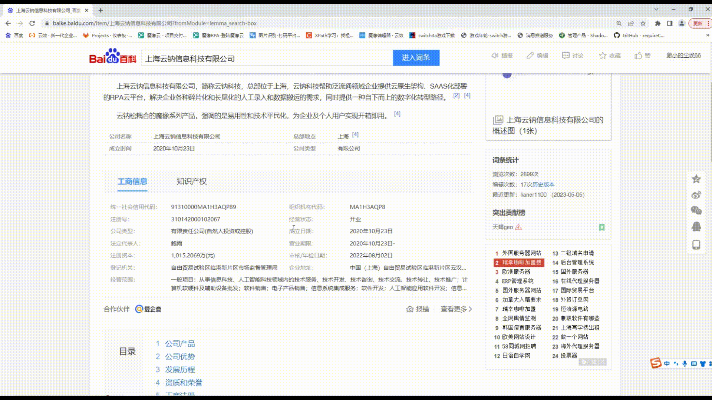
Task: Open the overview gallery title link
Action: 548,125
